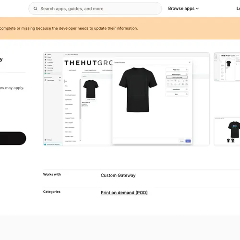The height and width of the screenshot is (240, 240).
Task: Click the Settings gear icon in screenshot sidebar
Action: pos(46,140)
